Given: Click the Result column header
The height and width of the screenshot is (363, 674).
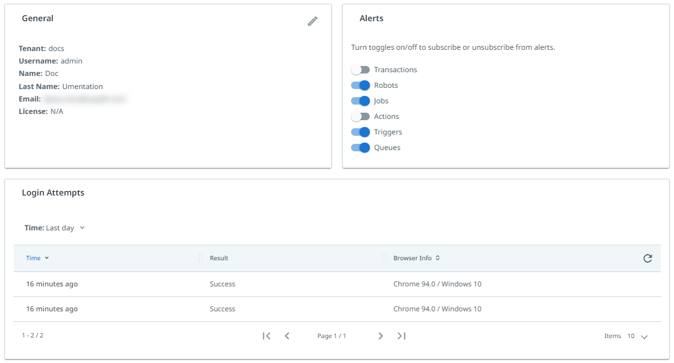Looking at the screenshot, I should click(219, 258).
